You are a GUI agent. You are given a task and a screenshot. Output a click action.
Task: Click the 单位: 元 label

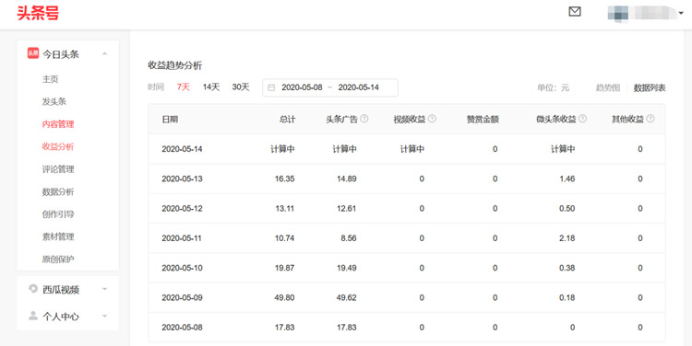[x=553, y=87]
